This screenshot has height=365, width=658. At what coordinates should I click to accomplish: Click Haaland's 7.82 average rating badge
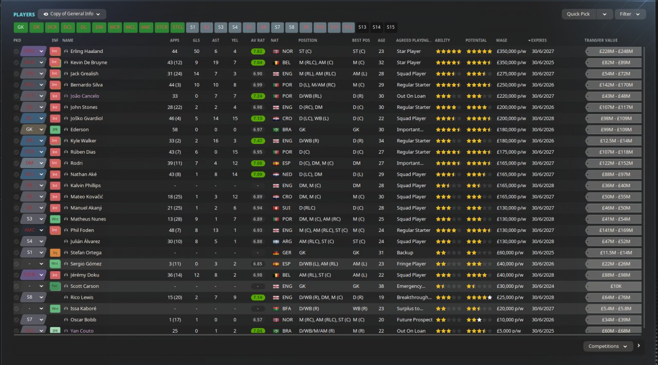(x=258, y=51)
